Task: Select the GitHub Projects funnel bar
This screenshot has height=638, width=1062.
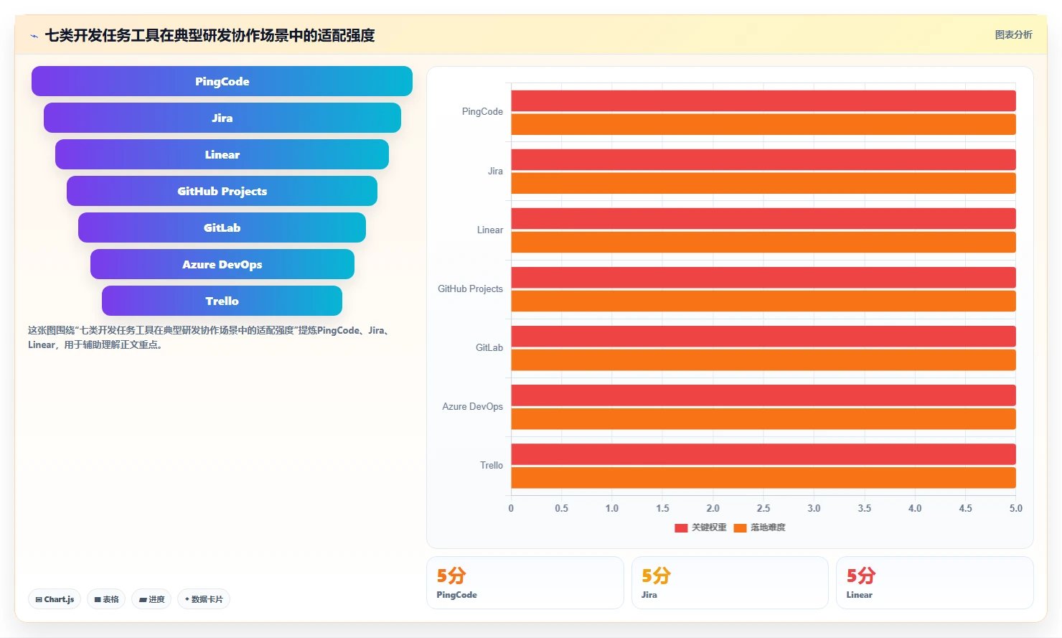Action: (222, 191)
